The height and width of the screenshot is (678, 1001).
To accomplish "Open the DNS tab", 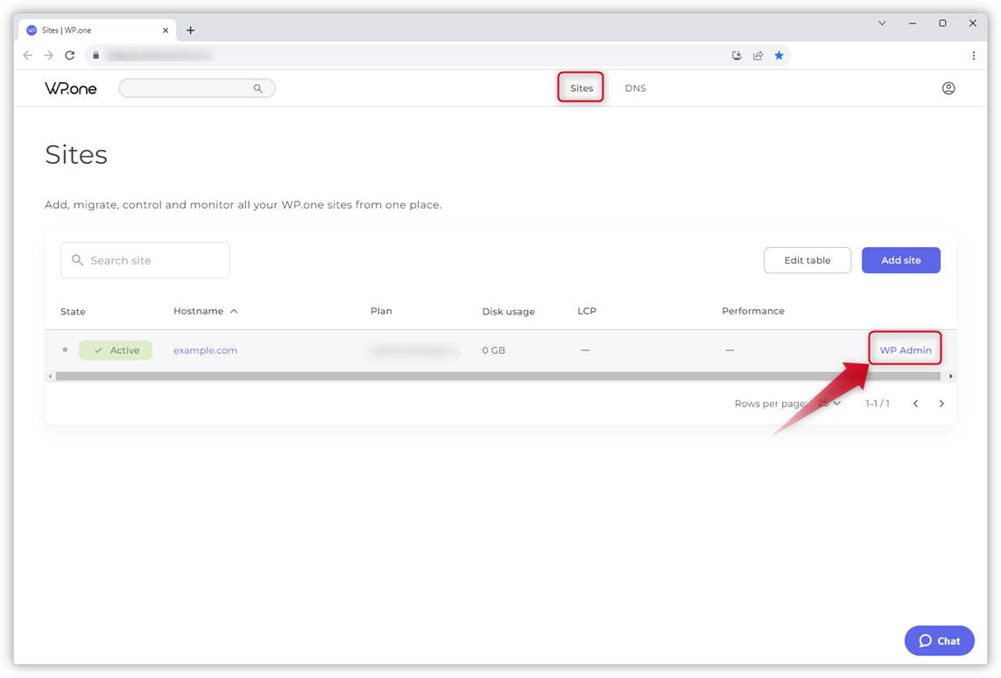I will click(x=635, y=88).
